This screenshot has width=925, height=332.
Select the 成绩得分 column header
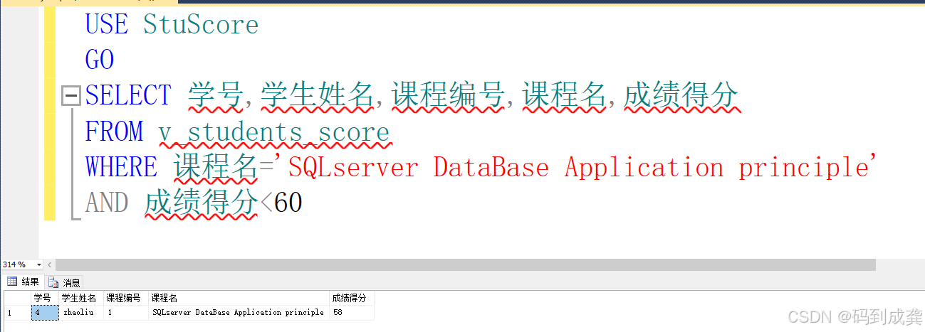point(351,298)
